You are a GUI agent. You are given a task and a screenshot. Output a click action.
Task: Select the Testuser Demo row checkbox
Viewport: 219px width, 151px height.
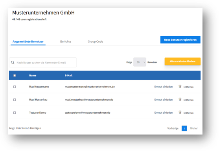click(15, 113)
